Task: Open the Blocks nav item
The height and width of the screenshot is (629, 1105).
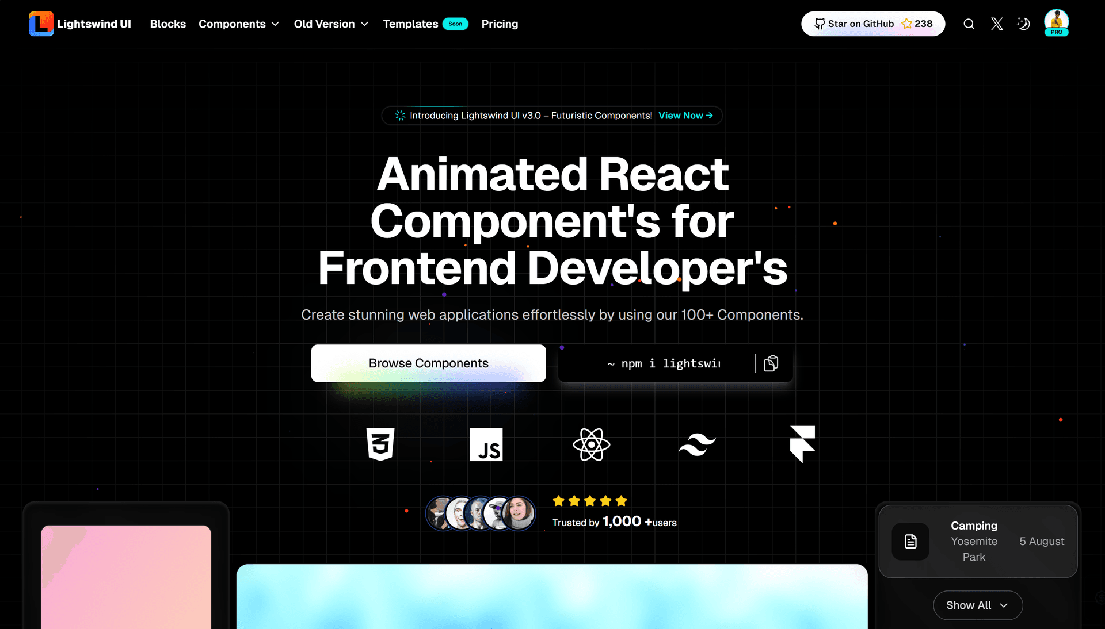Action: tap(167, 24)
